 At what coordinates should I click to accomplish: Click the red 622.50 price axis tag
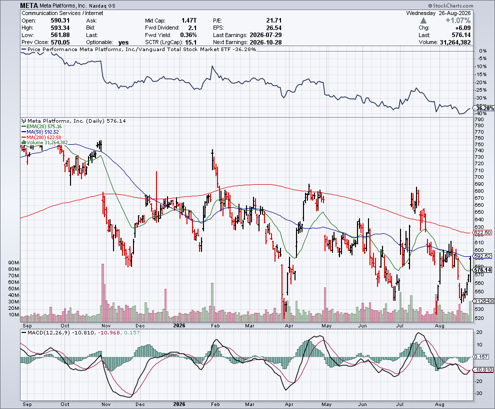(482, 233)
